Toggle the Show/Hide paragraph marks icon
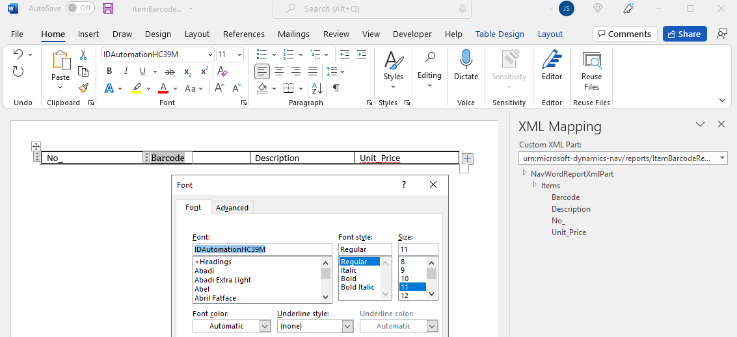The image size is (737, 337). (x=336, y=88)
